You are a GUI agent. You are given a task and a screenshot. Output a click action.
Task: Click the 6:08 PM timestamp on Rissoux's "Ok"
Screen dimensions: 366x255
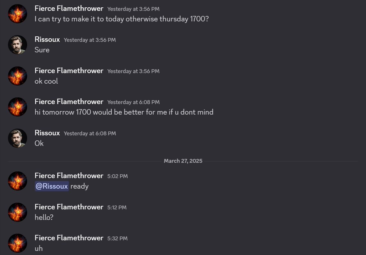(90, 133)
